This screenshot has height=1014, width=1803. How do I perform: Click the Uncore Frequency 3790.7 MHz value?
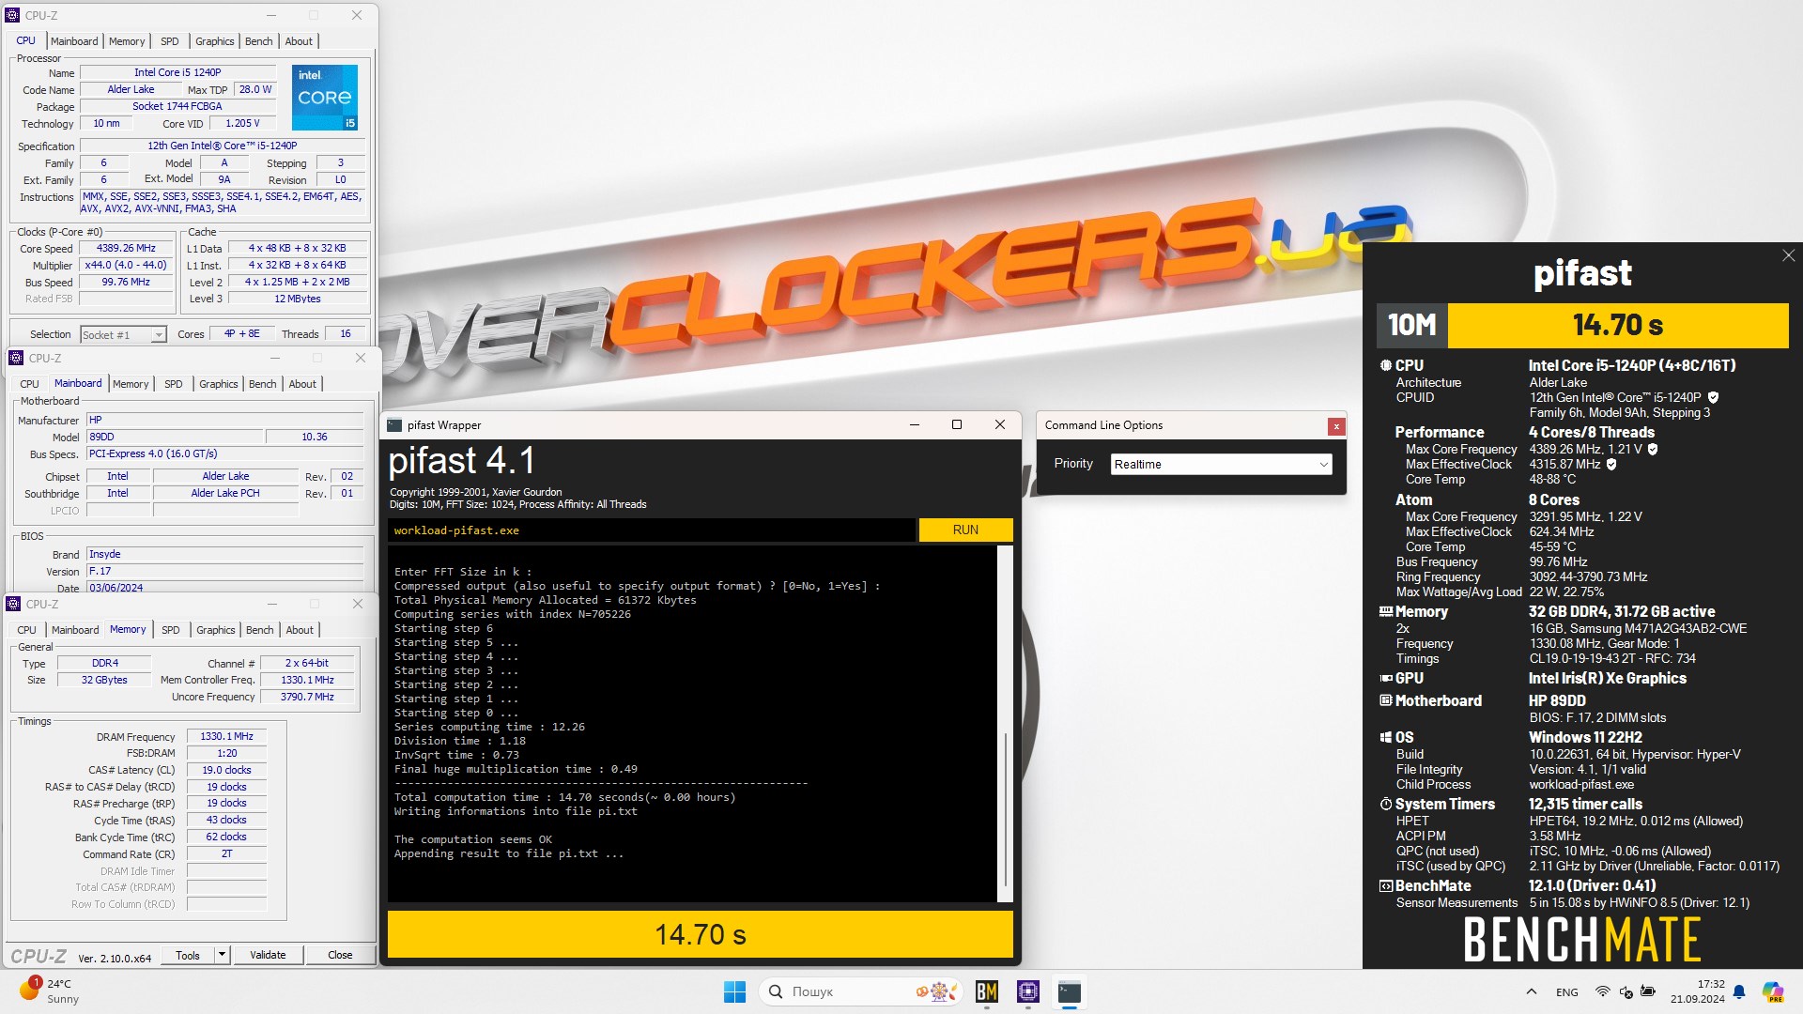307,698
